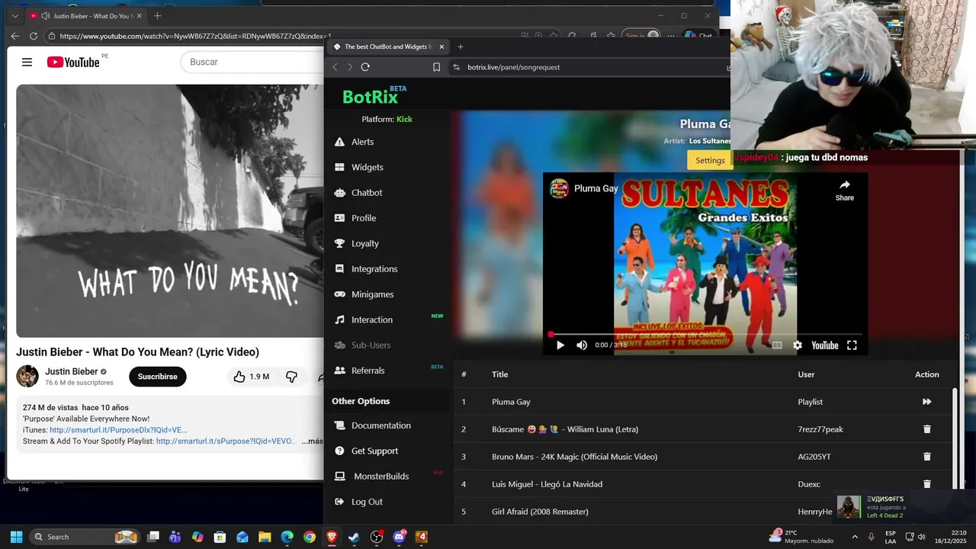Open video on YouTube via player logo
This screenshot has width=976, height=549.
click(x=824, y=345)
